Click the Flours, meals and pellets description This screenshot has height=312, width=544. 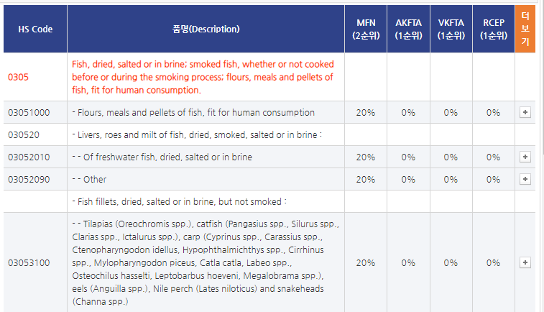(193, 112)
